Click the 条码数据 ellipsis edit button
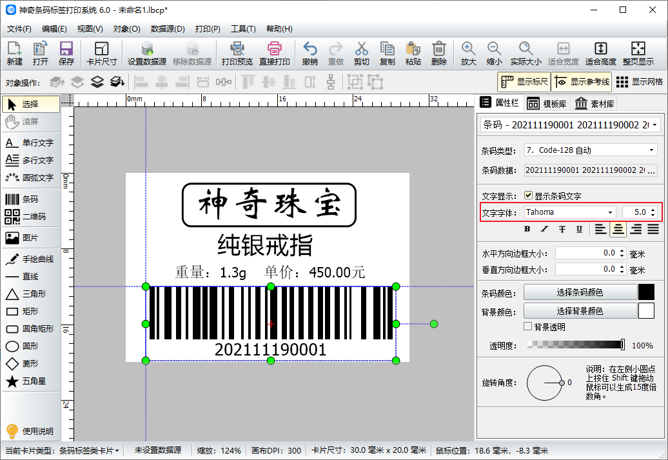The height and width of the screenshot is (460, 668). point(652,170)
